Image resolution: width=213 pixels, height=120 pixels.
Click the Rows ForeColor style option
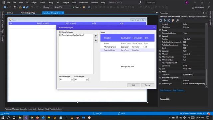(x=137, y=44)
